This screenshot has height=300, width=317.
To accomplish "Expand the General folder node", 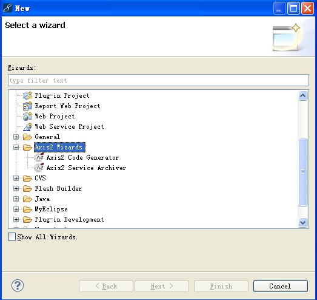I will coord(16,137).
